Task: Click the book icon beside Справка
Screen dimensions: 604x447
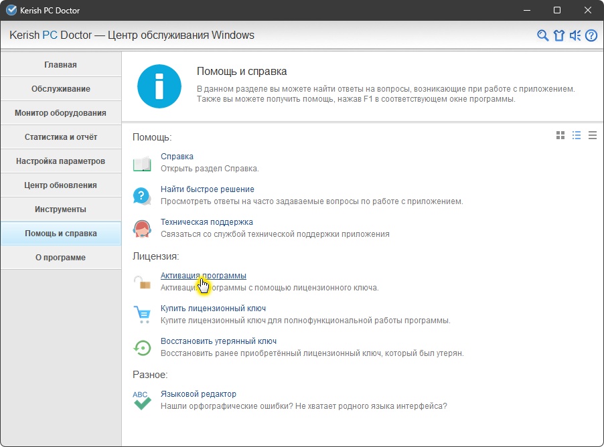Action: 142,164
